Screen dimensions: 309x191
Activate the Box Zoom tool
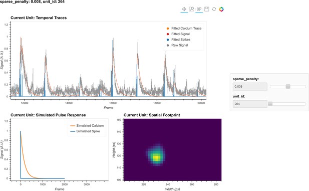(x=191, y=9)
